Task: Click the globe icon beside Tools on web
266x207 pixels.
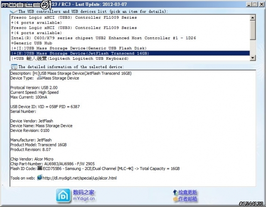Action: [x=39, y=178]
